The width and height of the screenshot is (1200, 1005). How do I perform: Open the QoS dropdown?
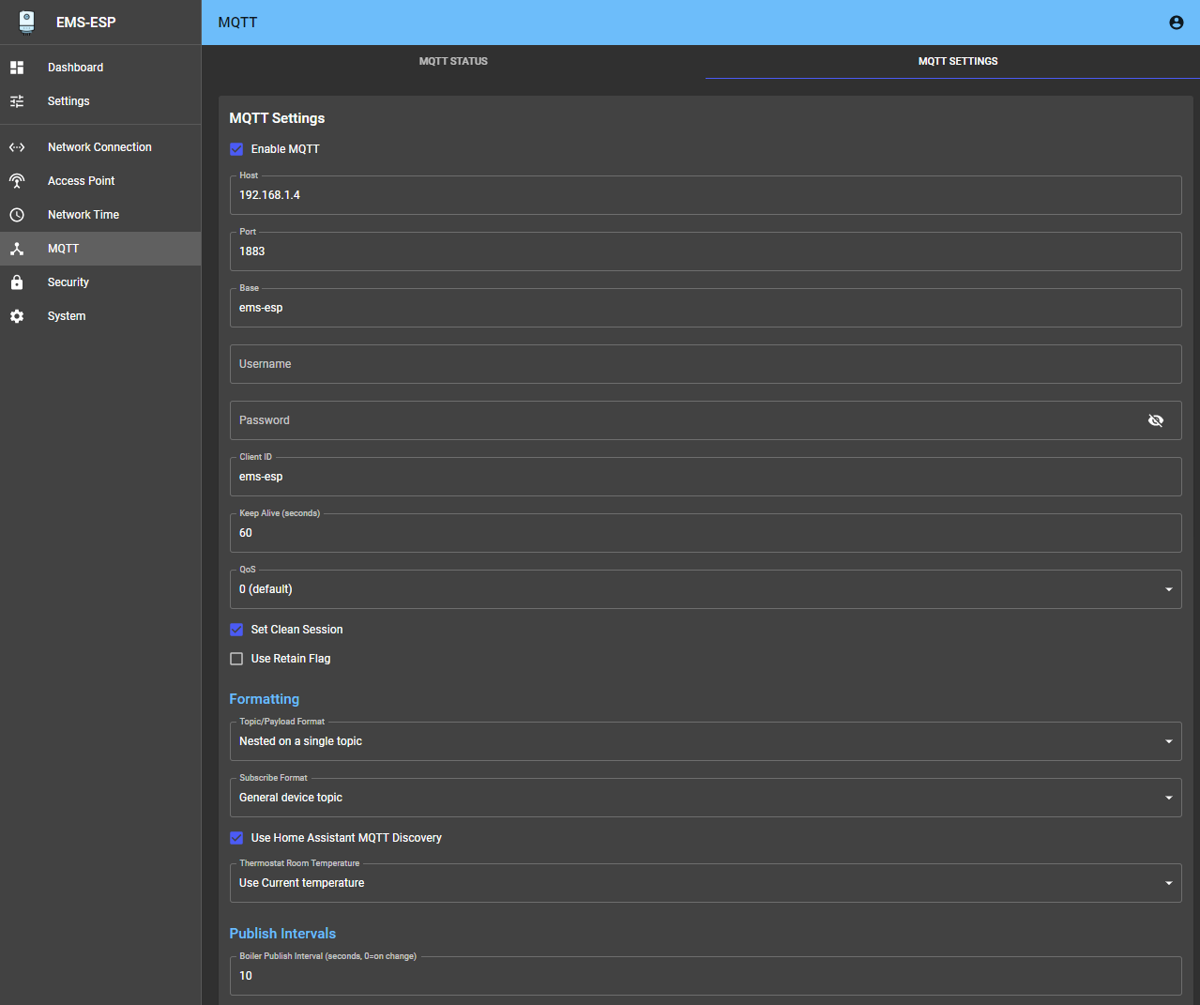coord(705,589)
